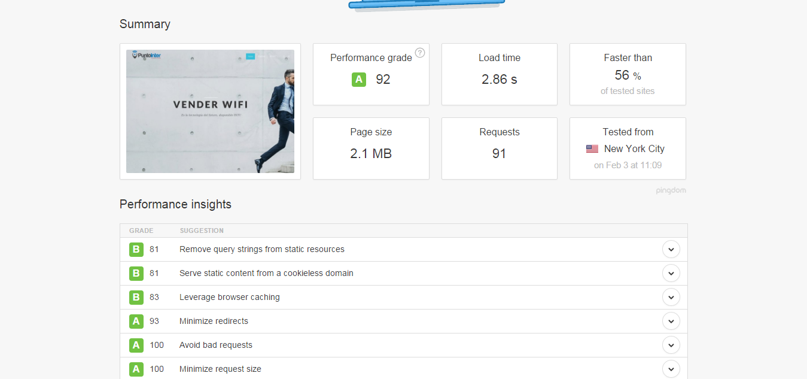Click the Vender Wifi website screenshot
Image resolution: width=807 pixels, height=379 pixels.
210,111
